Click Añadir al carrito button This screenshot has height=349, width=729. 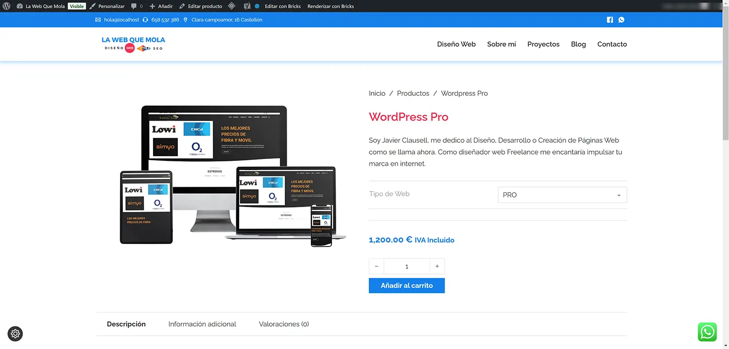[407, 286]
